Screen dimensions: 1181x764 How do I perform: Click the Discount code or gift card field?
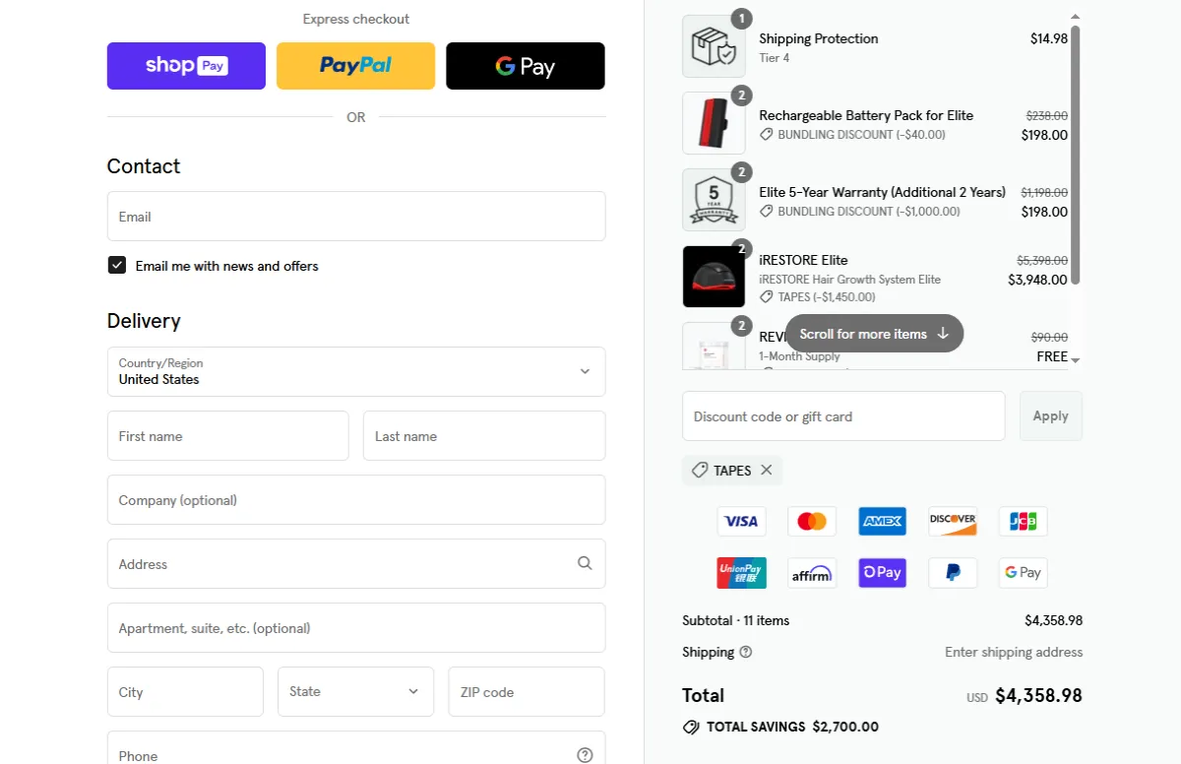843,416
